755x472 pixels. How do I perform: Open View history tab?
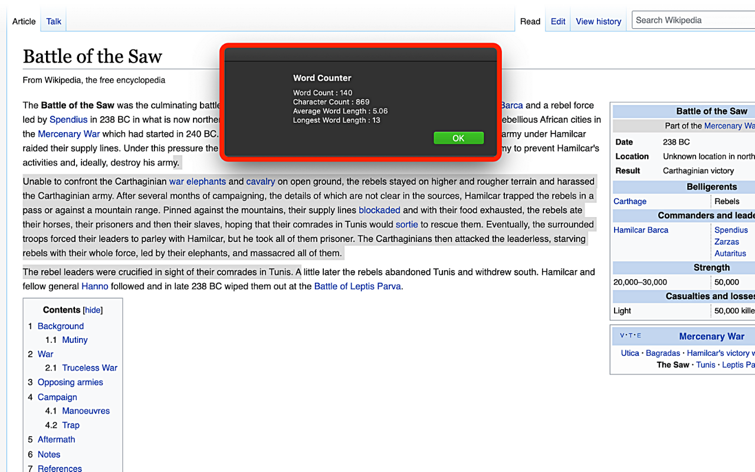coord(598,21)
